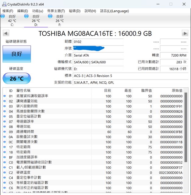Click the 26 °C temperature button

(x=17, y=79)
